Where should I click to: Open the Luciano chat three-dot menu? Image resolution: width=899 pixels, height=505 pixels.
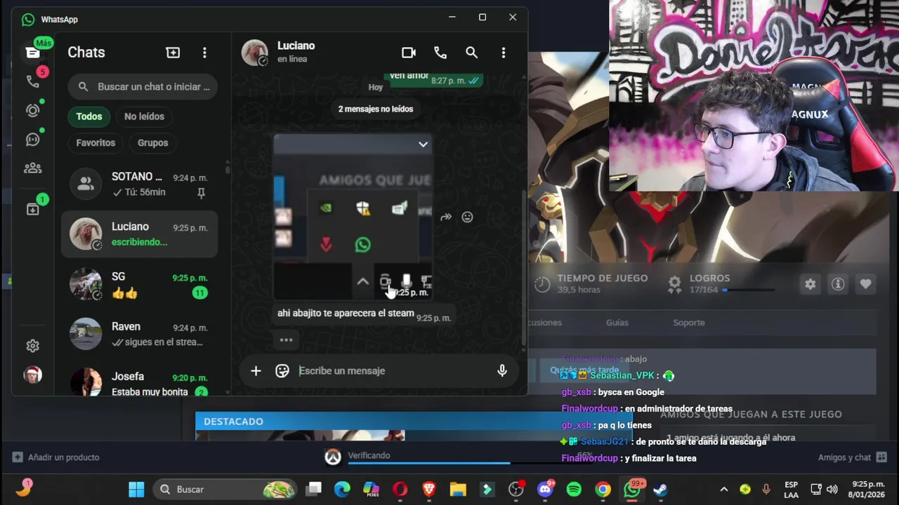click(x=504, y=53)
